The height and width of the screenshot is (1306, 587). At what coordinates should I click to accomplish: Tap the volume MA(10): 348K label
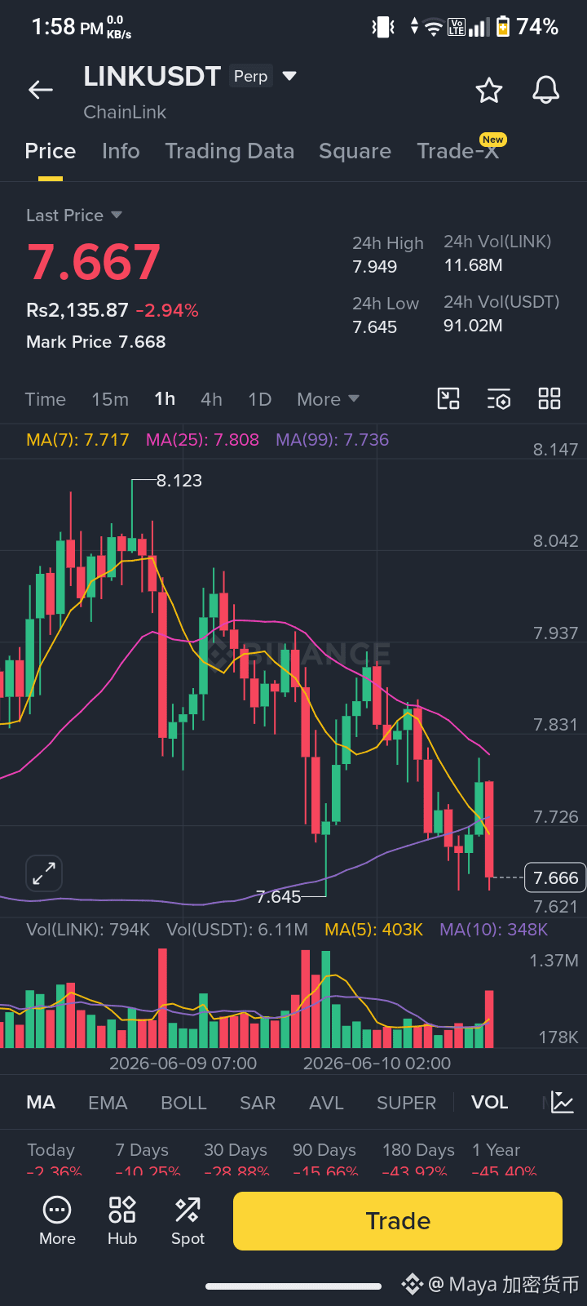(x=493, y=929)
